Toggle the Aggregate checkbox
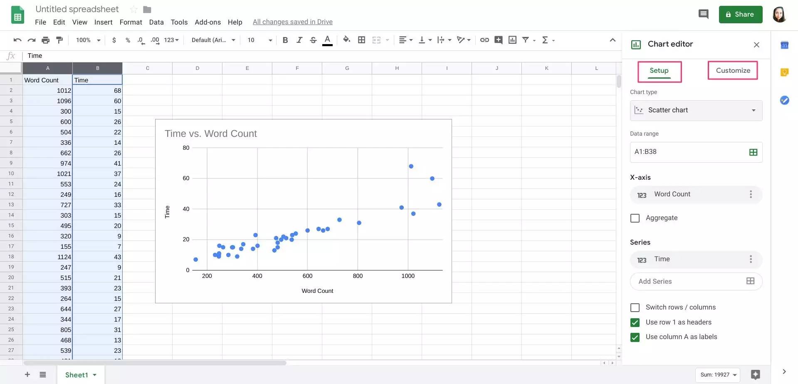This screenshot has width=798, height=384. pos(635,218)
